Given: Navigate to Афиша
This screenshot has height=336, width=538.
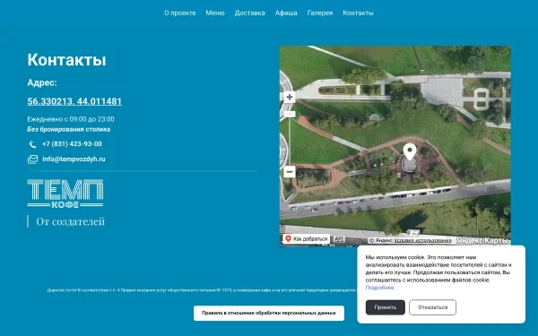Looking at the screenshot, I should tap(286, 13).
